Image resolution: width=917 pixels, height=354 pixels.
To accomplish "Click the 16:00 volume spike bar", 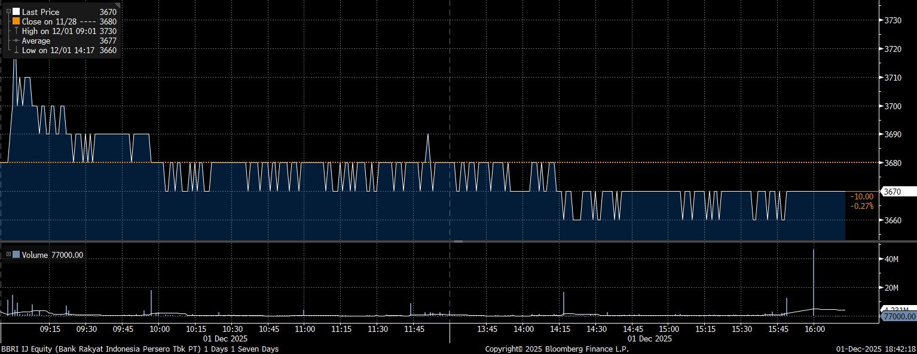I will click(x=814, y=281).
